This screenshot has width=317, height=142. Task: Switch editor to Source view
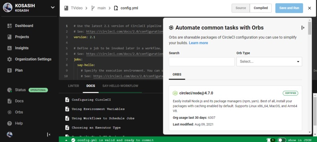(241, 8)
